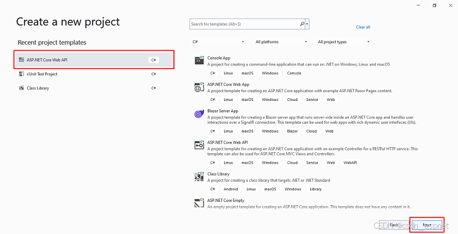Select Class Library in recent project templates
This screenshot has width=458, height=234.
click(x=94, y=88)
